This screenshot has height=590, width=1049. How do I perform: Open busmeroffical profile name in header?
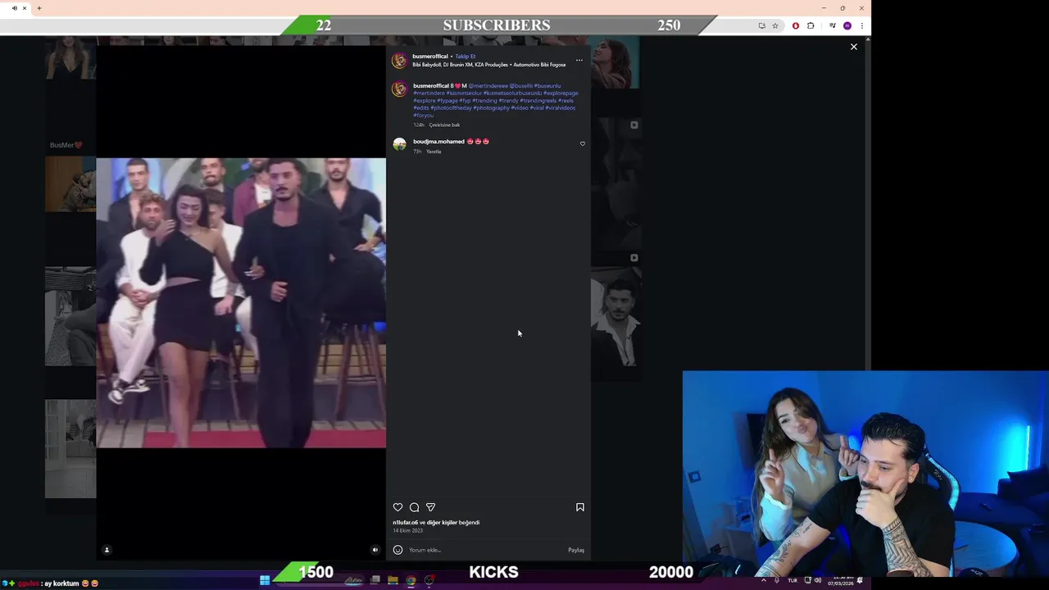point(430,57)
